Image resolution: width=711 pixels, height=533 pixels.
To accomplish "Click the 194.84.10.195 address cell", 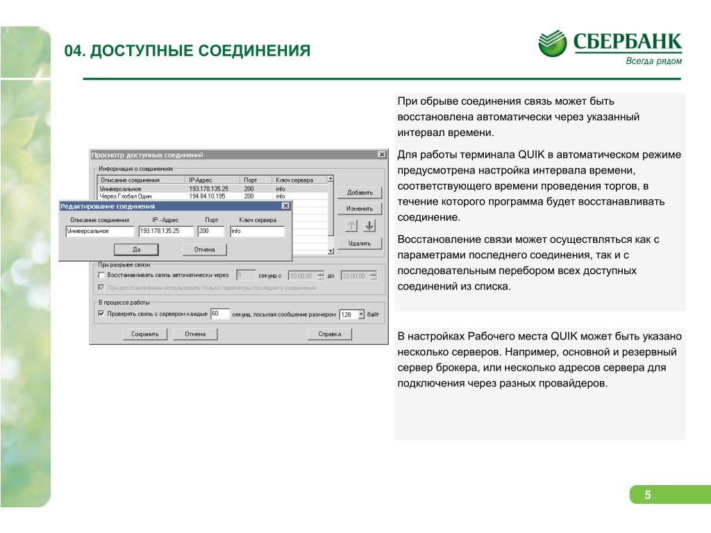I will (207, 196).
